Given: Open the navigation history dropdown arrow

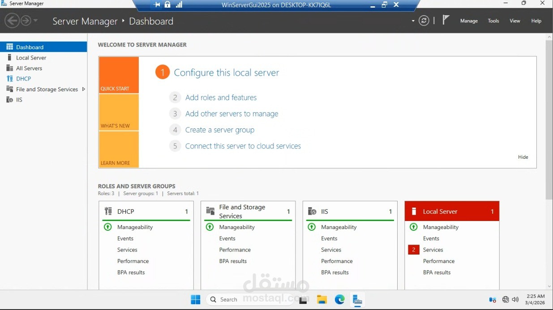Looking at the screenshot, I should (35, 21).
